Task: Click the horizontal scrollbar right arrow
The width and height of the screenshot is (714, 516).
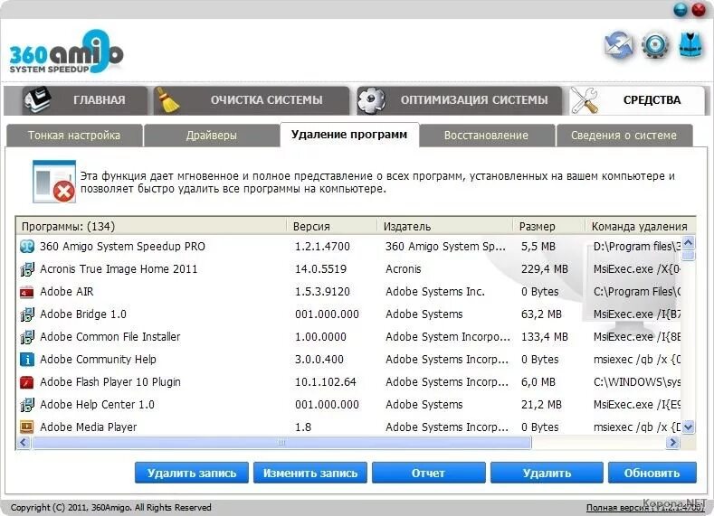Action: pos(672,442)
